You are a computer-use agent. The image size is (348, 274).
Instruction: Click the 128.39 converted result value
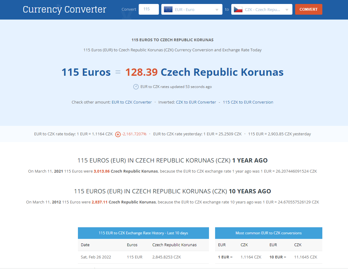141,72
